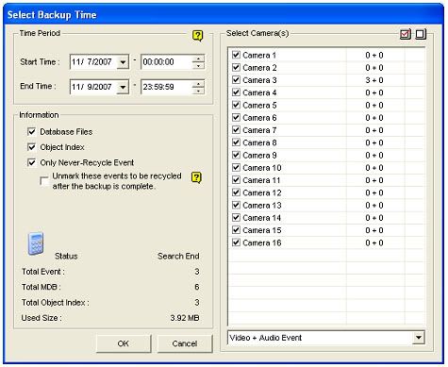Click the 0 + 0 count for Camera 1
Screen dimensions: 448x367
pos(374,55)
